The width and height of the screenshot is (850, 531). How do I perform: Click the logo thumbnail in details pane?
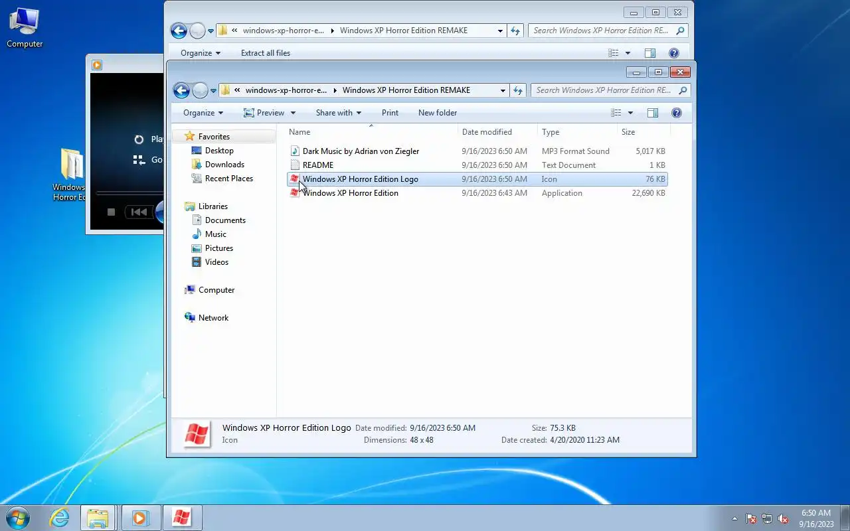pyautogui.click(x=197, y=434)
